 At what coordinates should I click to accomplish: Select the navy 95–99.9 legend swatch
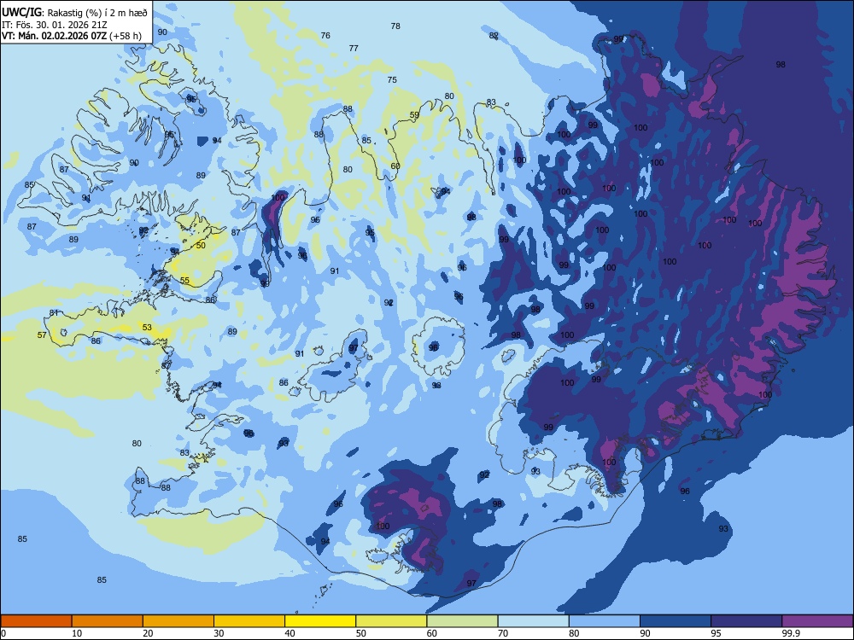click(x=746, y=621)
